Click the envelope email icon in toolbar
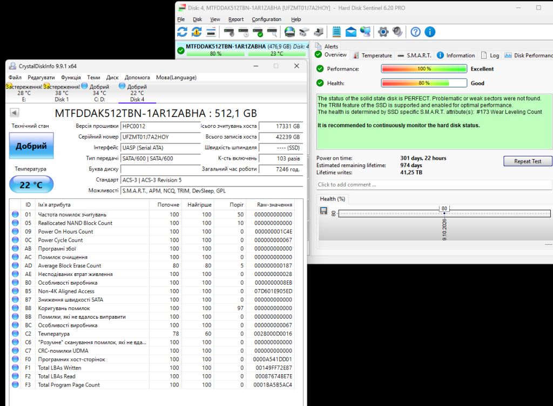Image resolution: width=553 pixels, height=406 pixels. [x=350, y=32]
